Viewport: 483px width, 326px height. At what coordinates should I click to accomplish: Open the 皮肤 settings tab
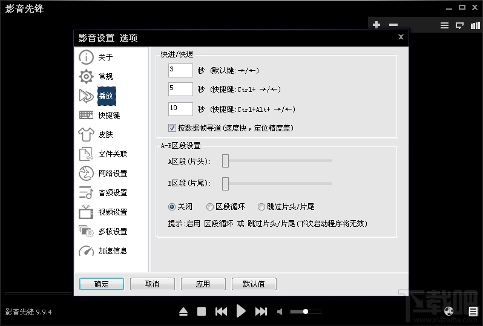(x=105, y=134)
